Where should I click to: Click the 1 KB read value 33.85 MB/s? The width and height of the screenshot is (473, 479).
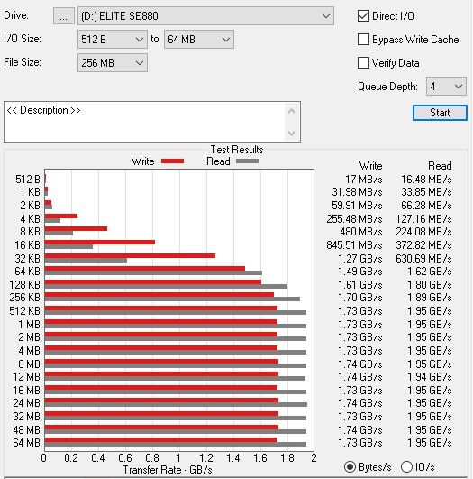[426, 192]
